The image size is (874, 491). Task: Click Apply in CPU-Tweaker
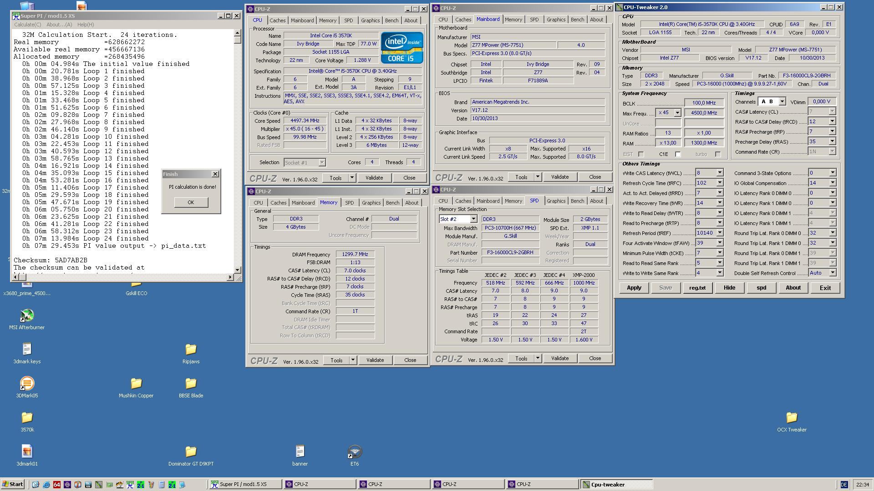click(x=634, y=288)
